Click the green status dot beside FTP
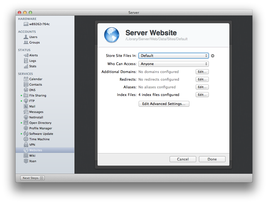 21,101
